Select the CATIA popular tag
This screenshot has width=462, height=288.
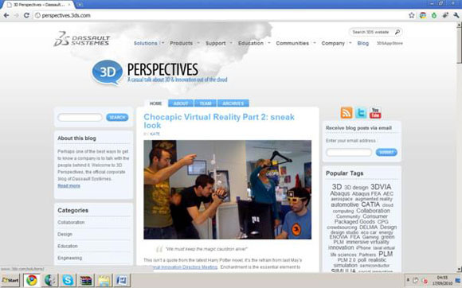(x=370, y=204)
